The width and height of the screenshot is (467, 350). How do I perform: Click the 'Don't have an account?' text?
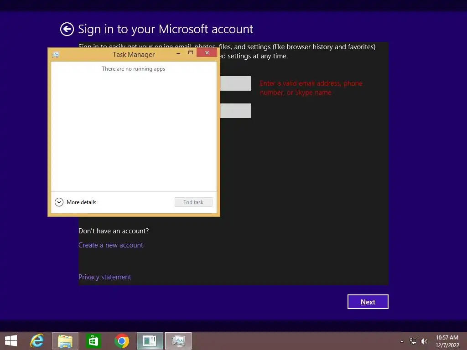pos(114,231)
